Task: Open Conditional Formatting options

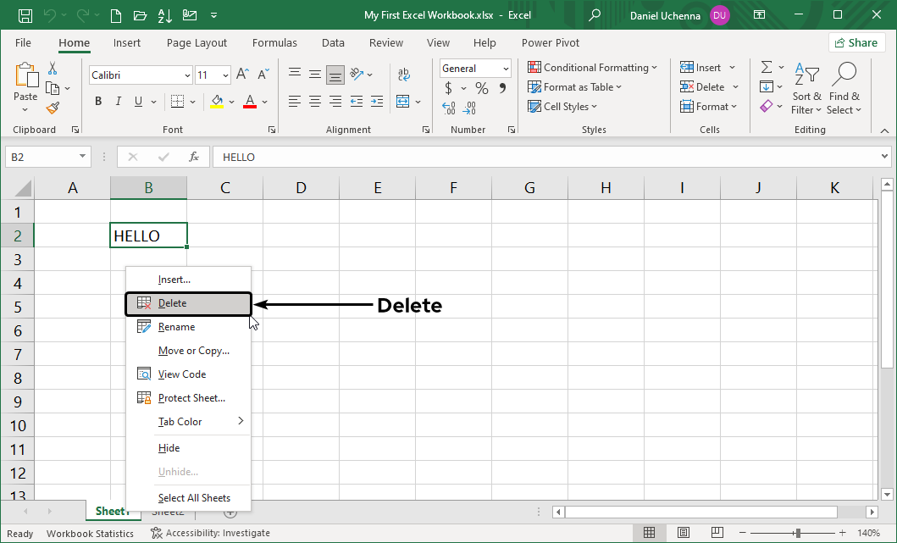Action: [x=593, y=67]
